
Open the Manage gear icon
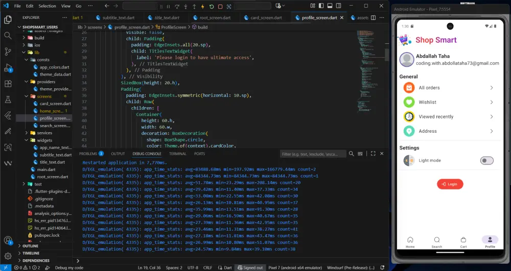(x=8, y=256)
